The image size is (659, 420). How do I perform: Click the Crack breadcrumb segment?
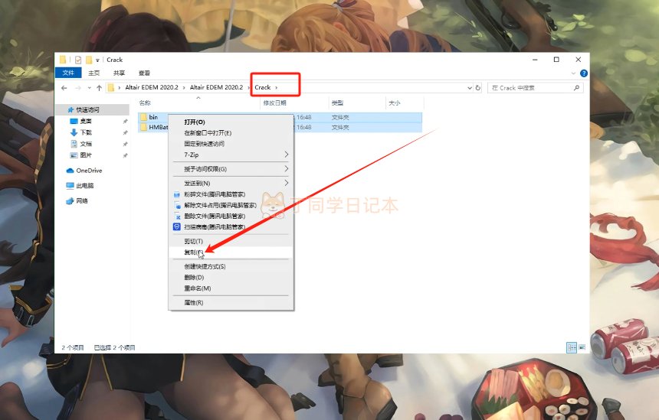263,87
